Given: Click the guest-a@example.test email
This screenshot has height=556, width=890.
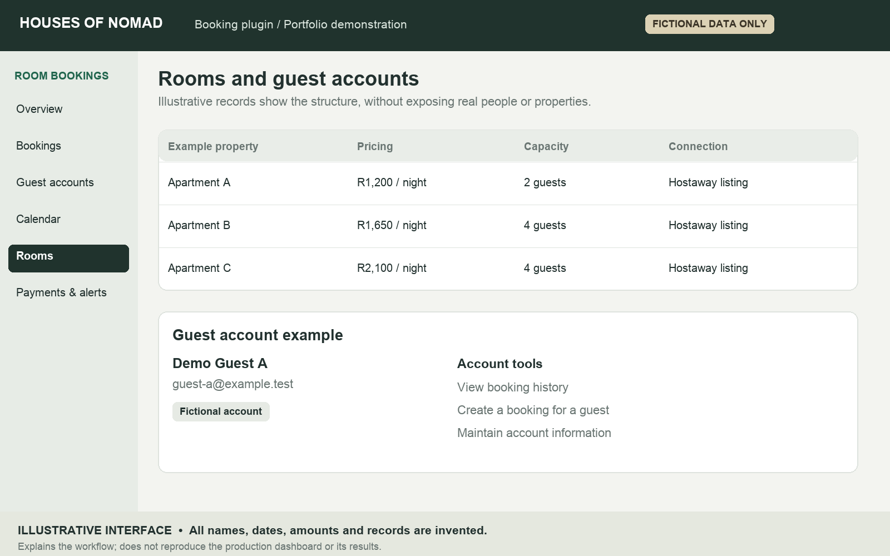Looking at the screenshot, I should (x=233, y=384).
